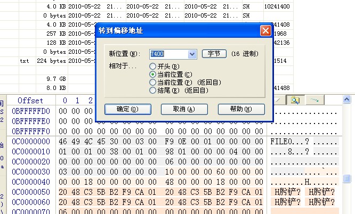
Task: Click byte 10 in row 0C000030
Action: [170, 172]
